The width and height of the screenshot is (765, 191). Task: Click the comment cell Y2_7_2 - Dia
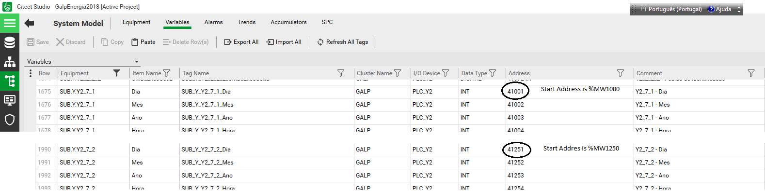tap(651, 150)
